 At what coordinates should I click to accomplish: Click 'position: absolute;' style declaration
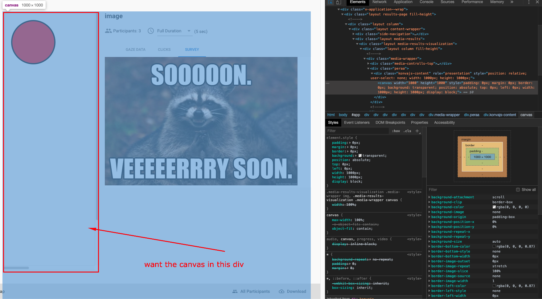[351, 160]
